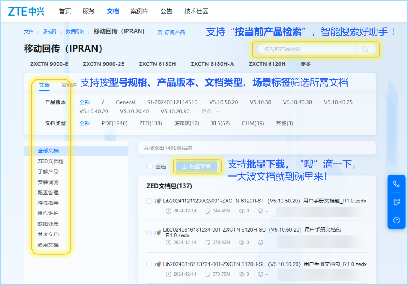The width and height of the screenshot is (408, 285).
Task: Click the feedback note icon
Action: click(x=397, y=202)
